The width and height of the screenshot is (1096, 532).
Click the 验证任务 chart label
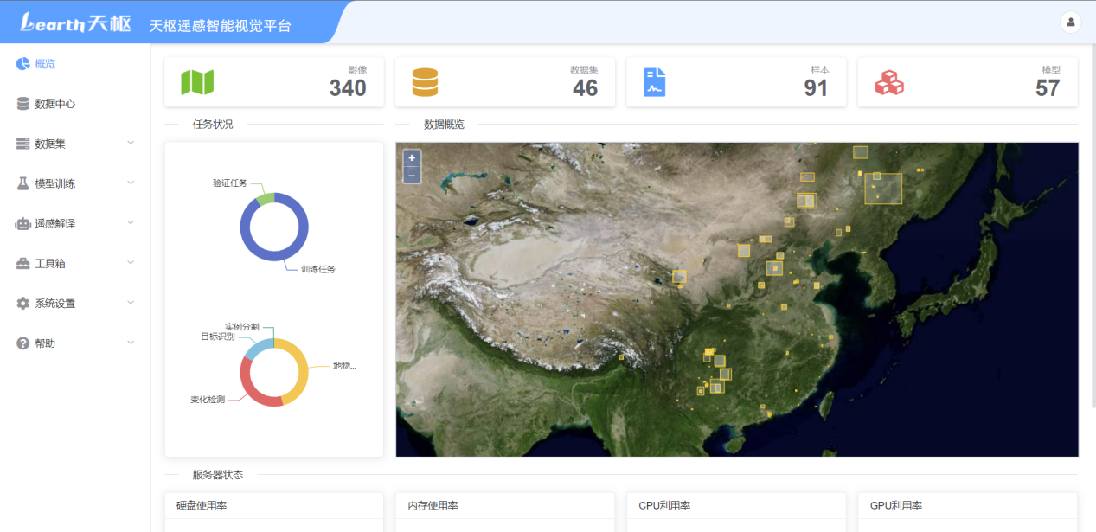[230, 183]
